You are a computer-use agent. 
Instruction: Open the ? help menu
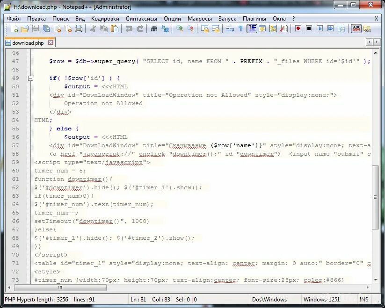click(x=293, y=19)
